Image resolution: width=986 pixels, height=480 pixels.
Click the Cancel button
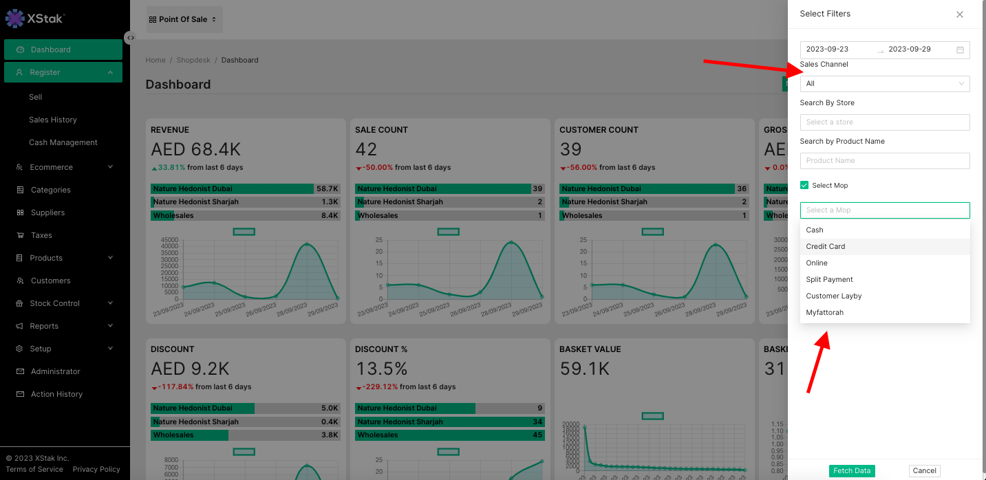(924, 471)
